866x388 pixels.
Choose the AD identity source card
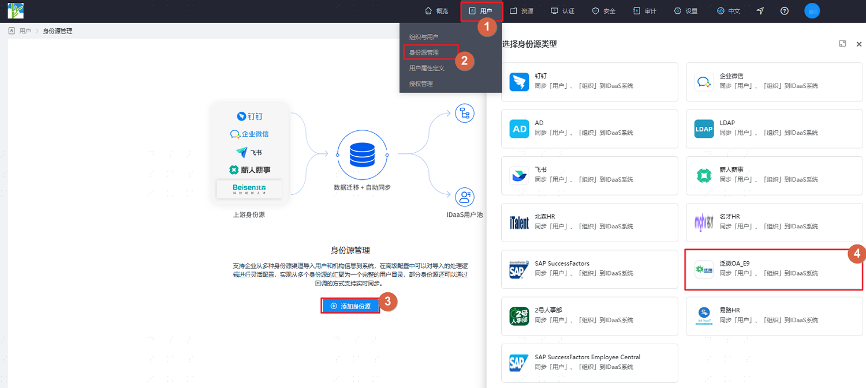[x=589, y=129]
